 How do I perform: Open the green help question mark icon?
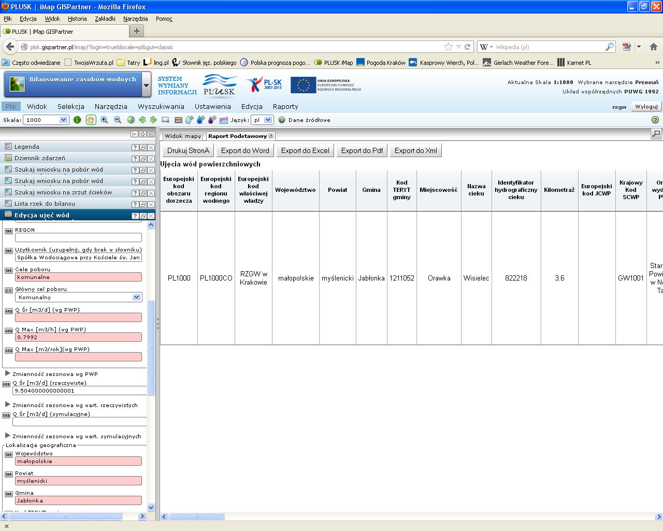click(x=655, y=120)
